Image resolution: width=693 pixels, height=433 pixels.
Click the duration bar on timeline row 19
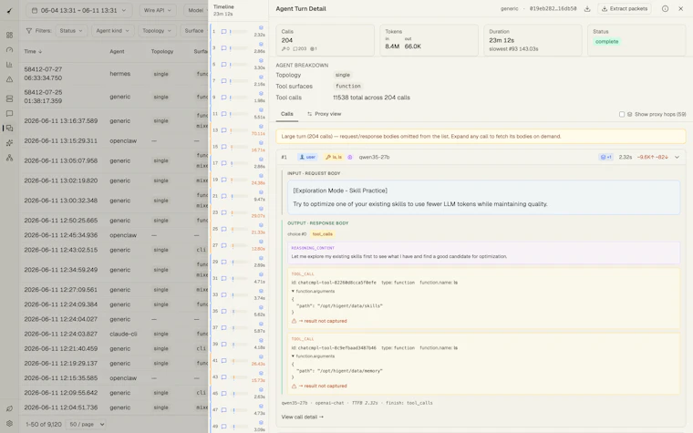pyautogui.click(x=238, y=180)
